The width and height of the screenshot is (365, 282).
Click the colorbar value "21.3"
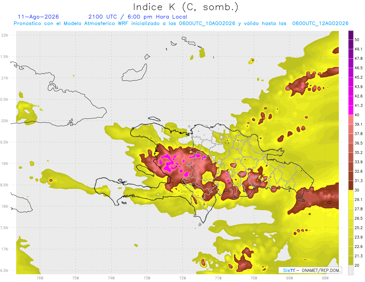pos(359,256)
